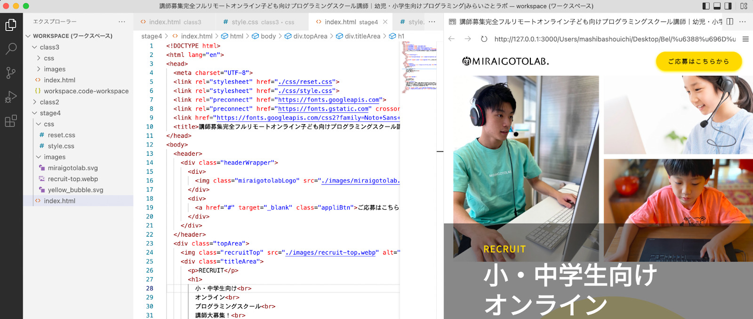Open the Extensions view

pos(11,121)
